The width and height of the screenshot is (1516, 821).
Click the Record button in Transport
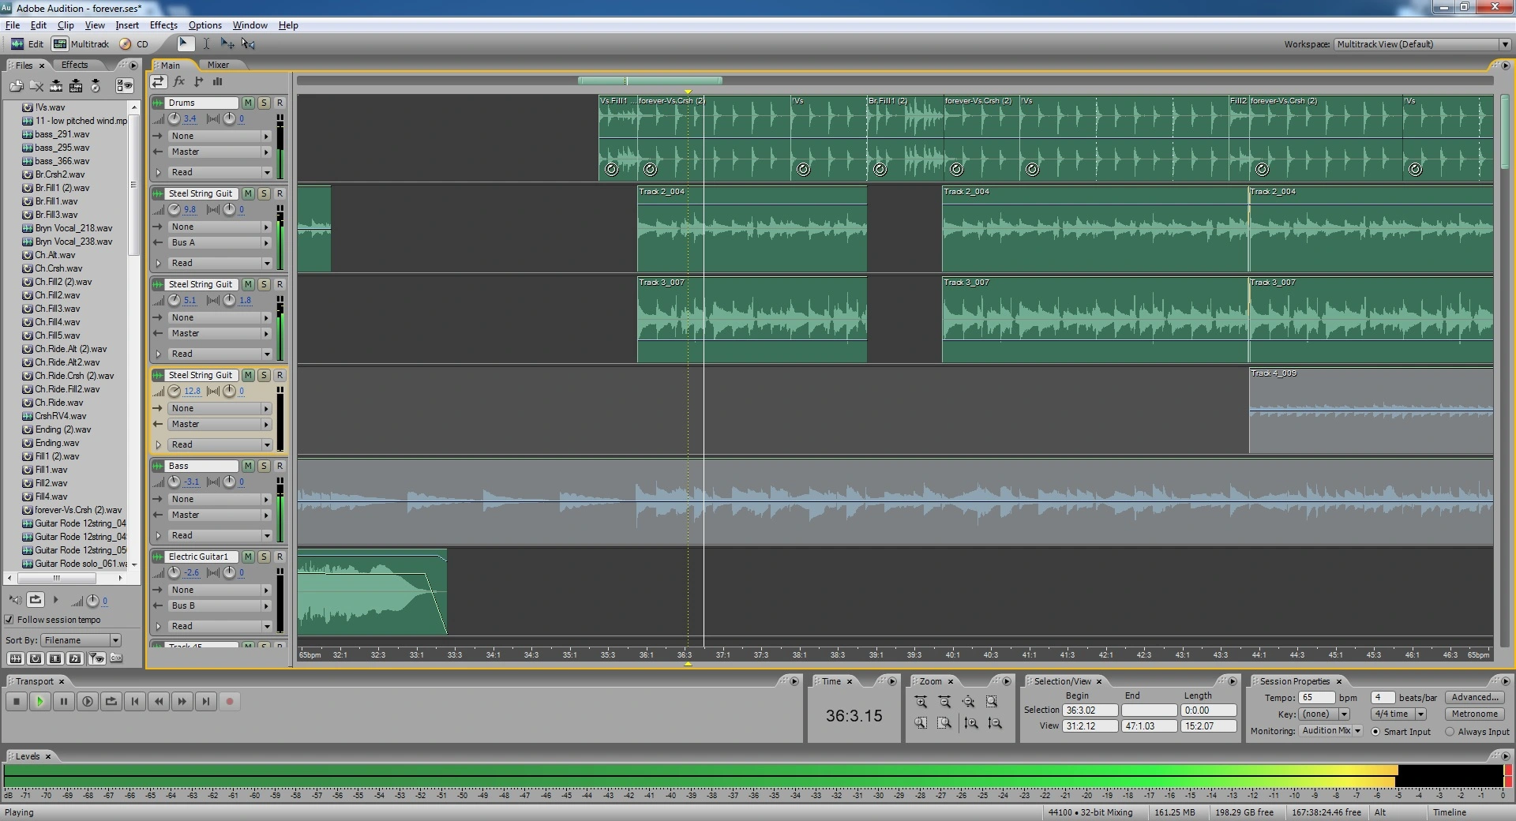tap(230, 701)
